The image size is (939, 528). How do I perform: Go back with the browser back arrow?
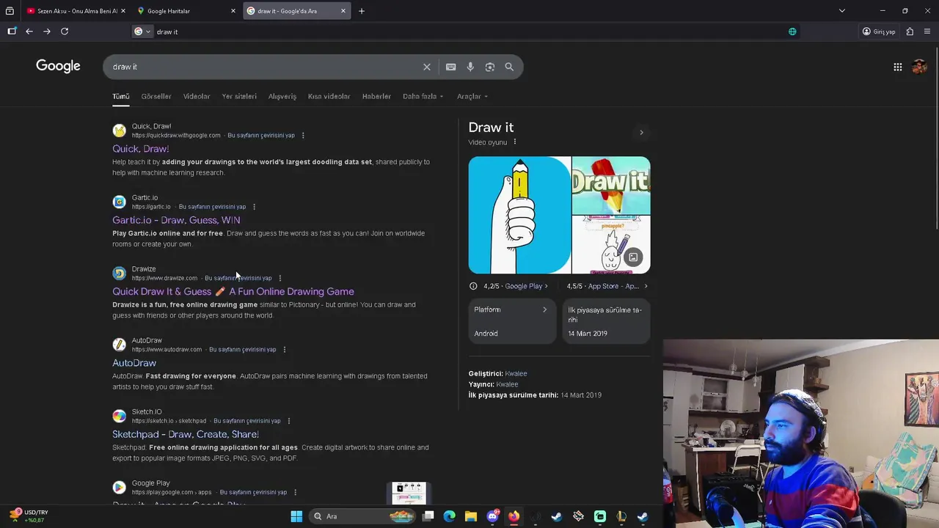[29, 32]
